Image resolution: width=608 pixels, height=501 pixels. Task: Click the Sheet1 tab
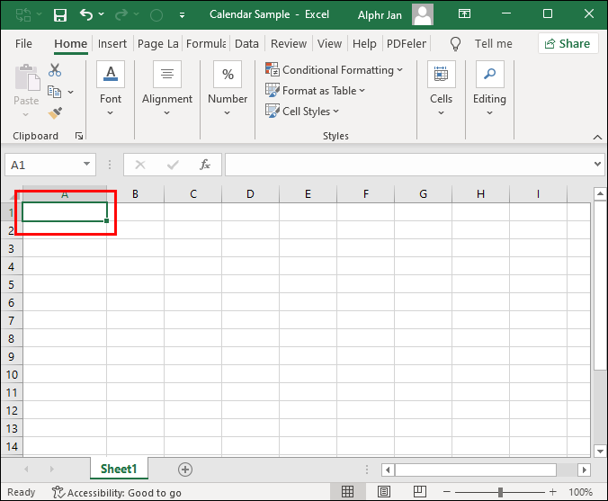(x=119, y=469)
